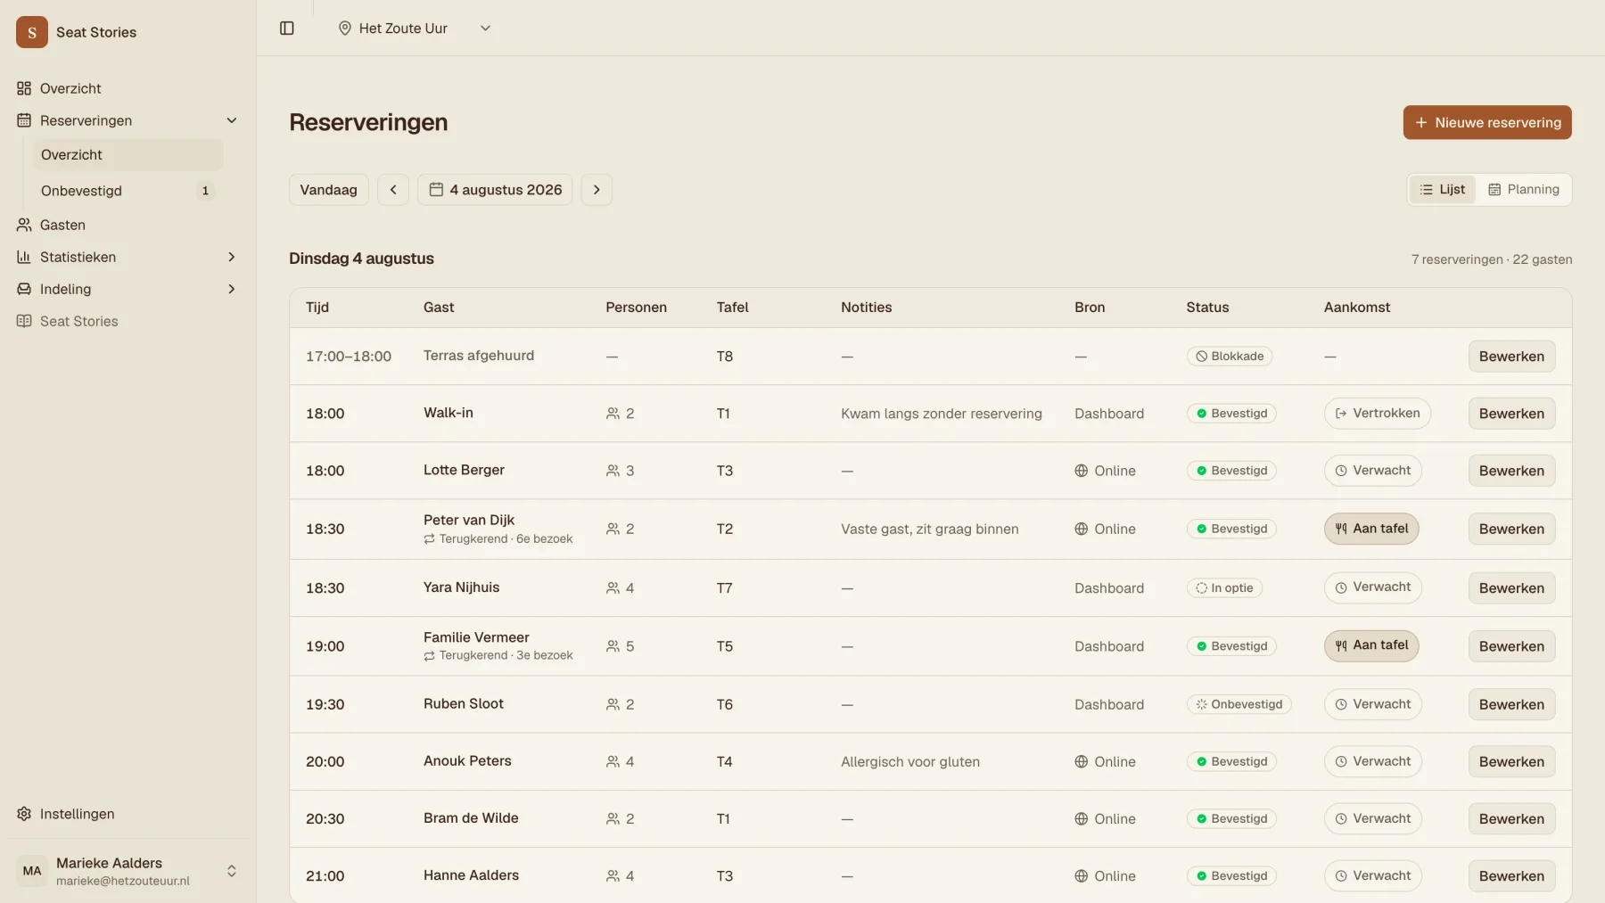Click note Allergisch voor gluten
The image size is (1605, 903).
(x=910, y=762)
